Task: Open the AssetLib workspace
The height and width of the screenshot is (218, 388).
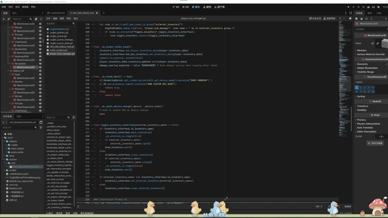Action: pos(219,7)
